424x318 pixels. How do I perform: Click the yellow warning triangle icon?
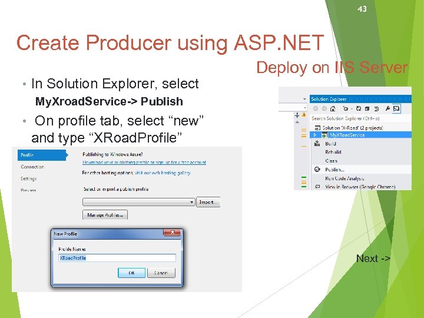click(x=304, y=115)
